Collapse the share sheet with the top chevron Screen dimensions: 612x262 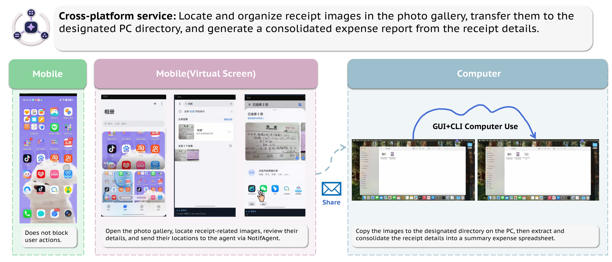click(x=275, y=110)
